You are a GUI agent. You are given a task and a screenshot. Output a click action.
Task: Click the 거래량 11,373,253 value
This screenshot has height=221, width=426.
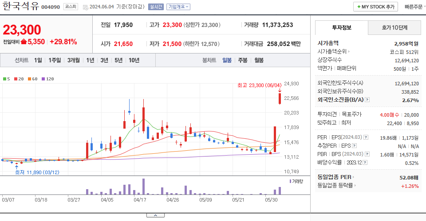click(277, 25)
